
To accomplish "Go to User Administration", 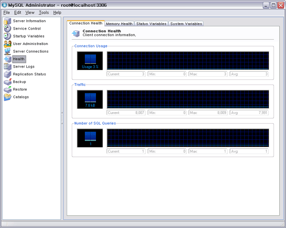I will [x=31, y=44].
